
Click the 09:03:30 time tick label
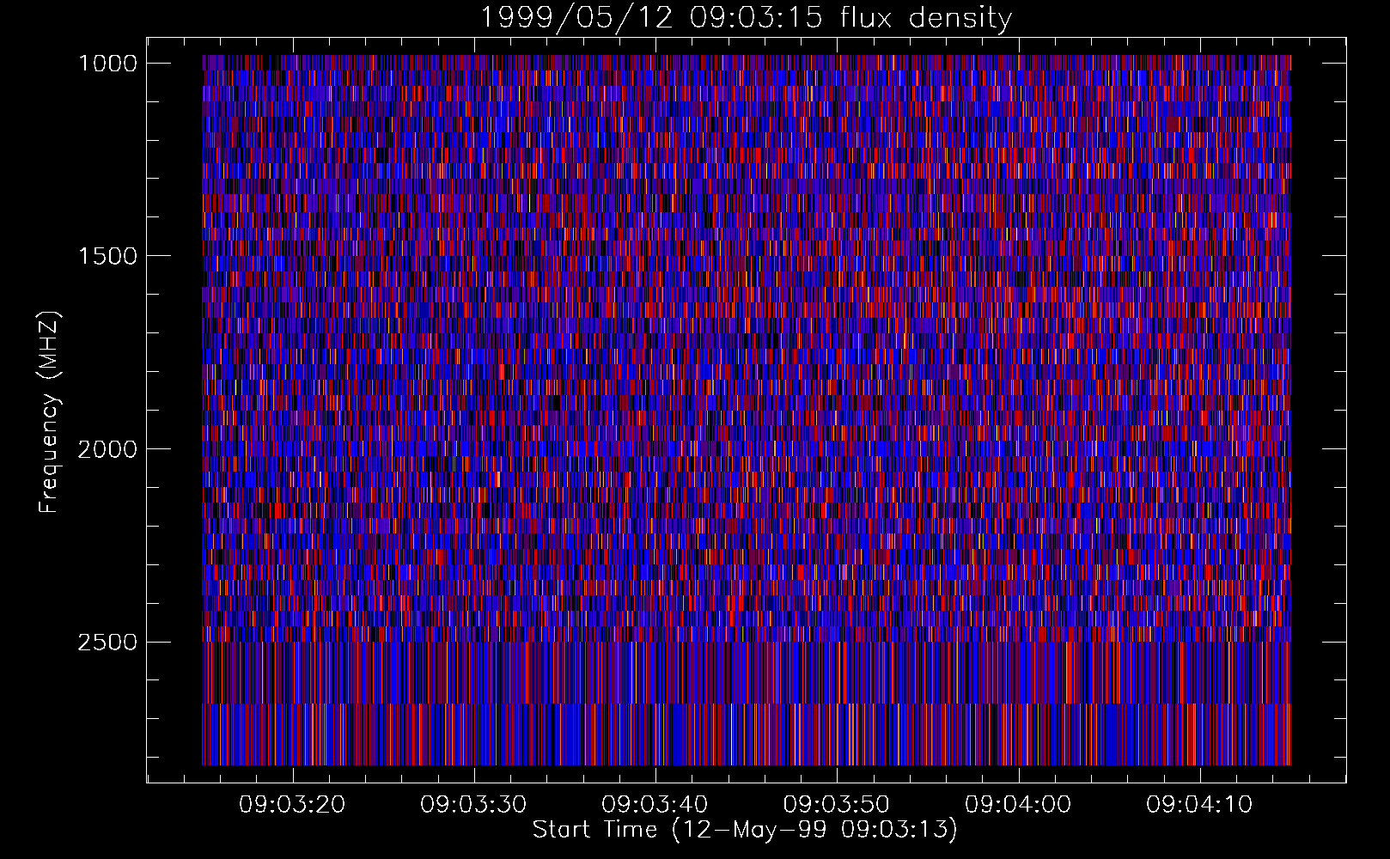tap(473, 805)
